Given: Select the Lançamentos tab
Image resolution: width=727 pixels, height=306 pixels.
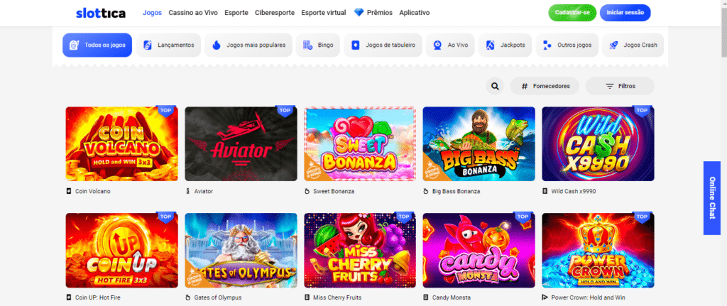Looking at the screenshot, I should click(x=168, y=45).
